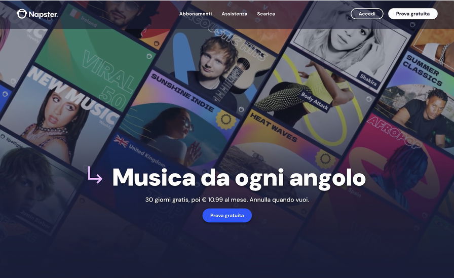Click sun badge on Heat Waves cover
Screen dimensions: 454x278
[325, 159]
